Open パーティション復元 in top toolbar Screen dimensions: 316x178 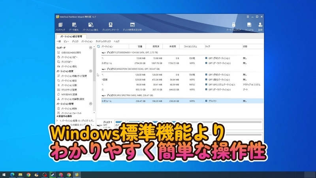pyautogui.click(x=90, y=27)
